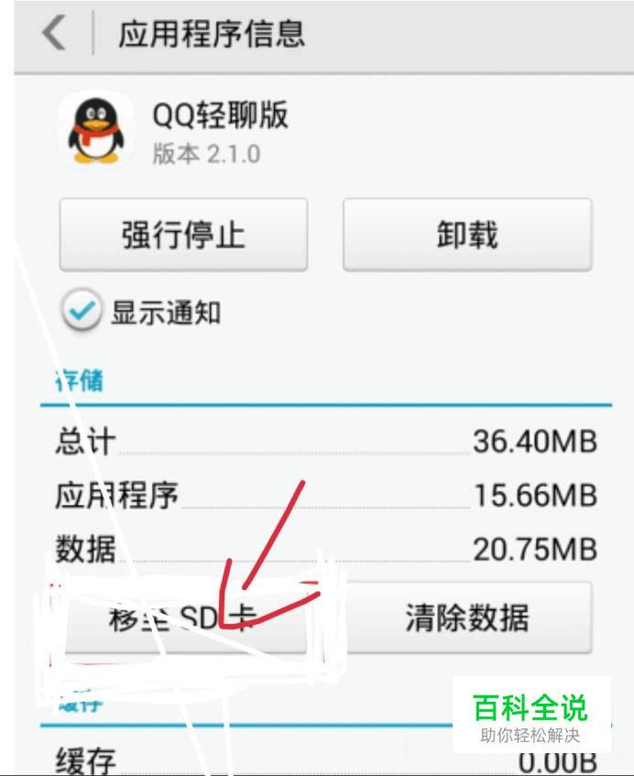Screen dimensions: 634x776
Task: Click the 版本 2.1.0 version text
Action: 206,154
